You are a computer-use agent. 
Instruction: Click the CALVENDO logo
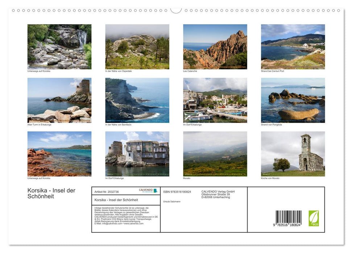pyautogui.click(x=146, y=190)
